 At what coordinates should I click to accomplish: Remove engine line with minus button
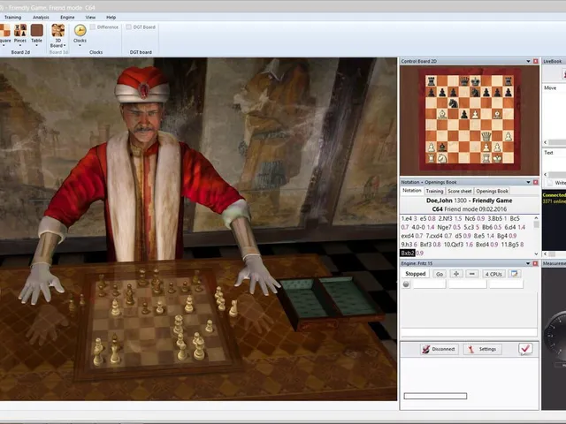(471, 274)
